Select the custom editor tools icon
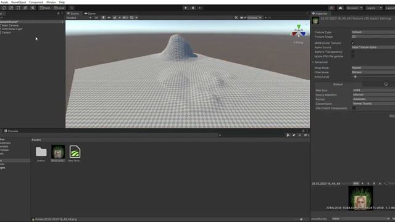395x222 pixels. point(33,8)
